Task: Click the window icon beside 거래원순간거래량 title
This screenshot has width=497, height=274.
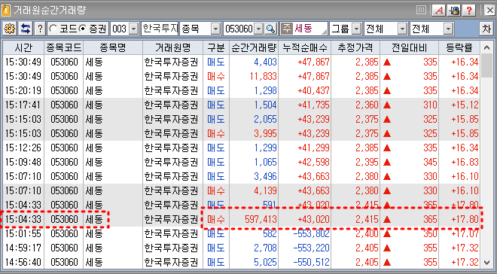Action: [x=6, y=10]
